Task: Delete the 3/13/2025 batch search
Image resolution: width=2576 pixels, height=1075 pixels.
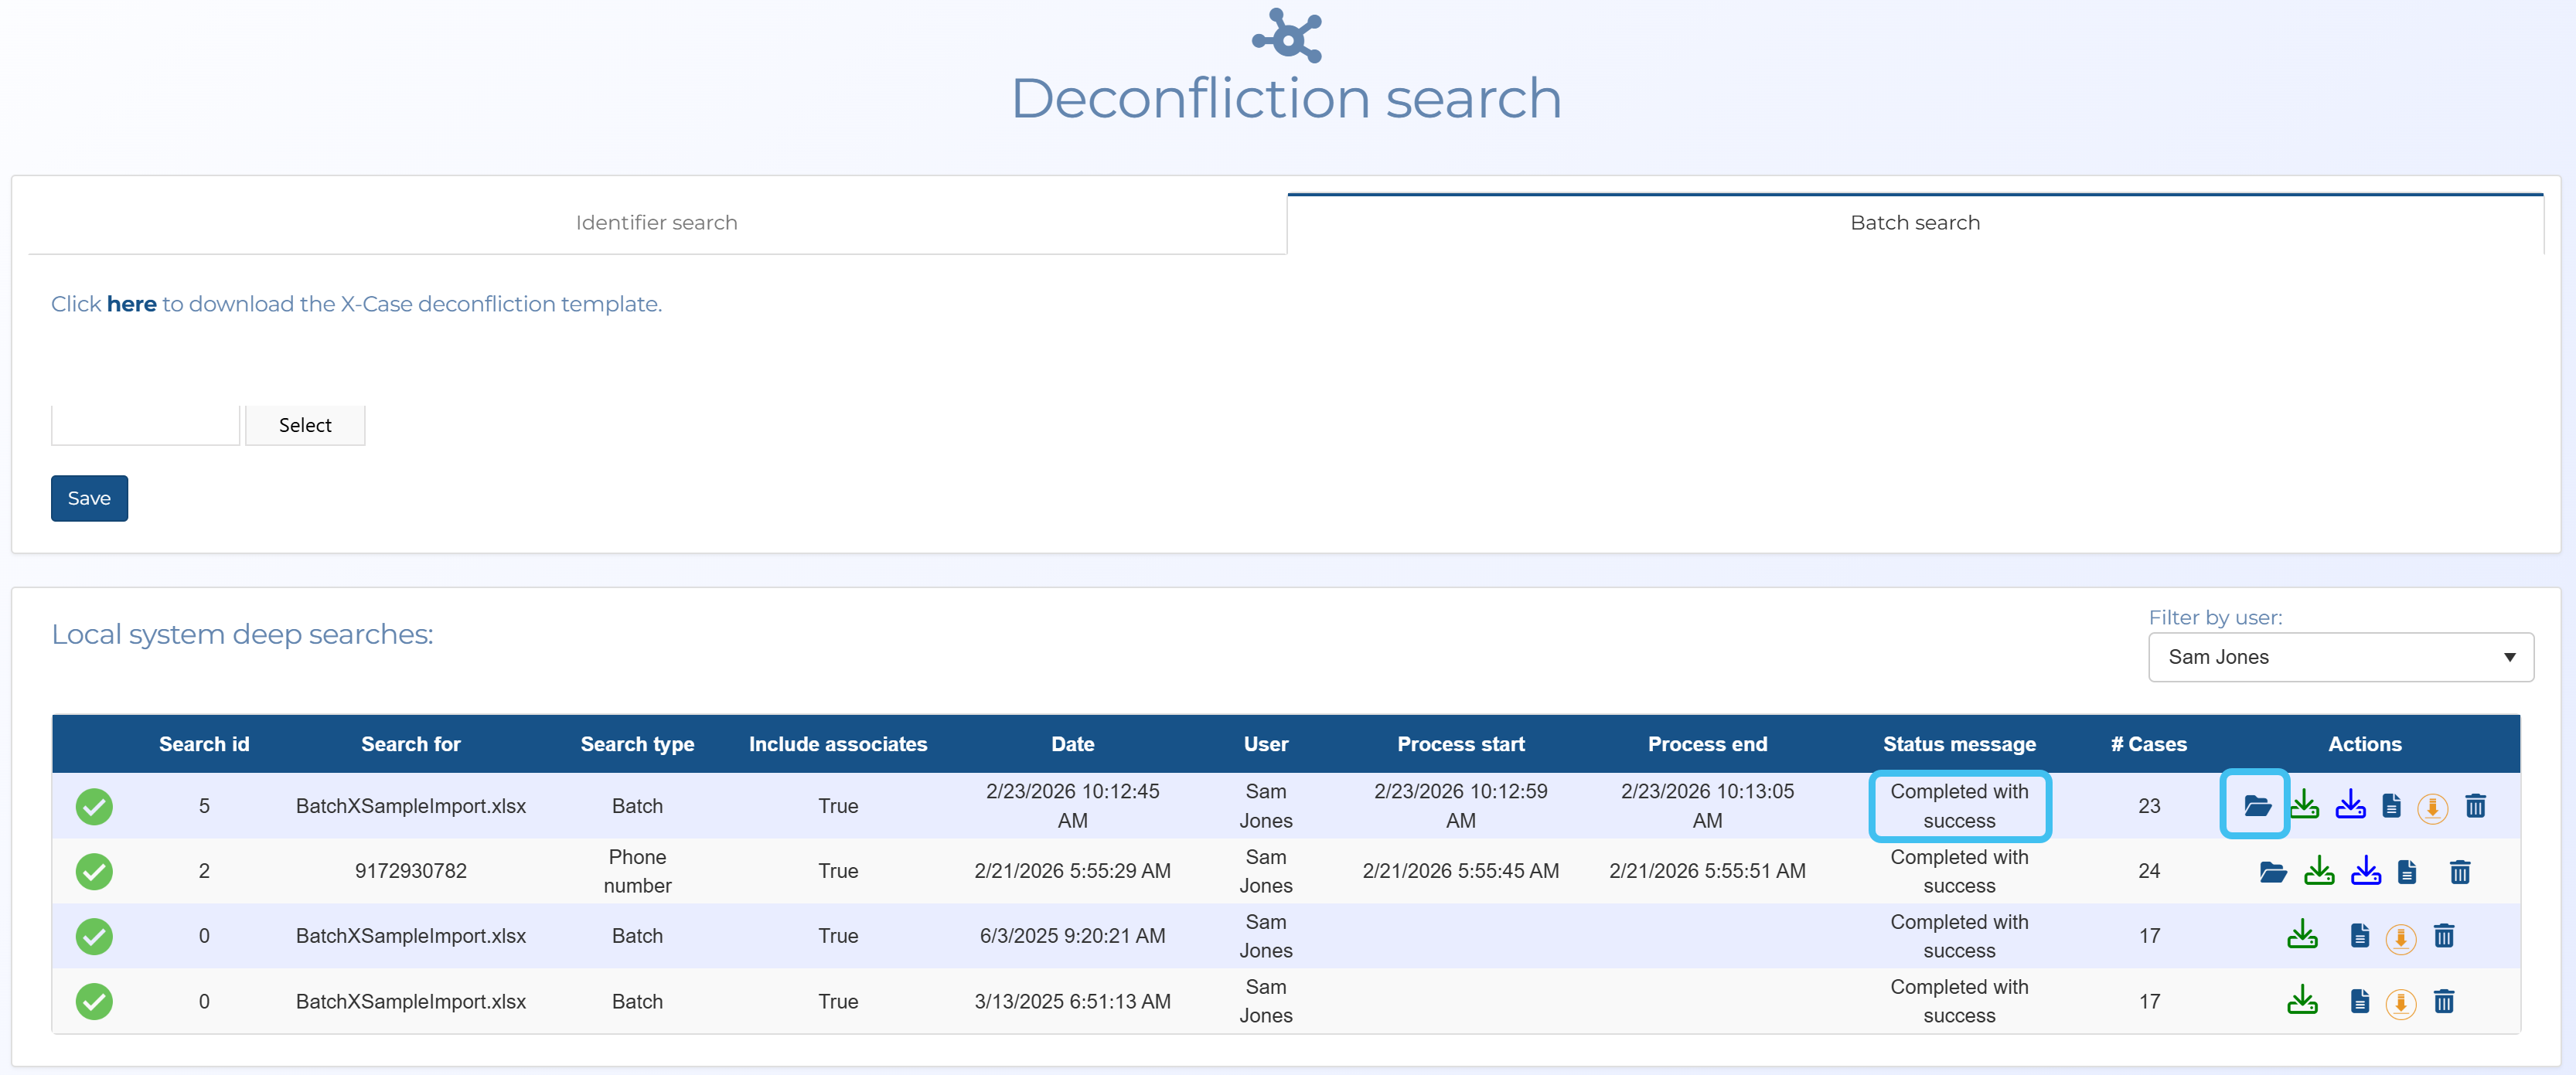Action: pyautogui.click(x=2443, y=1001)
